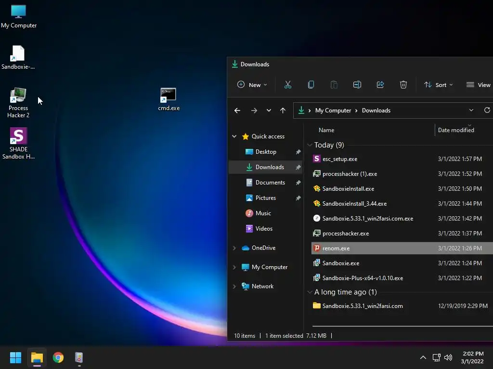Screen dimensions: 493x369
Task: Go up one folder level arrow
Action: tap(283, 111)
